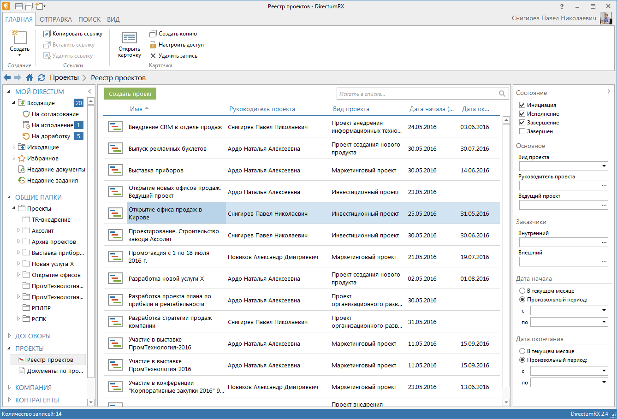Click Удалить запись in the ribbon
The width and height of the screenshot is (617, 419).
point(173,56)
